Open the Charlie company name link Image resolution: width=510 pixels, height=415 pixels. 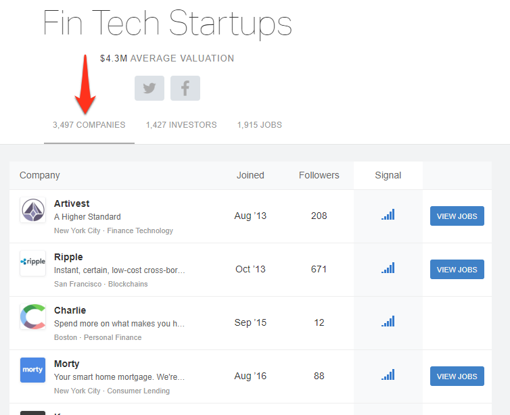[70, 310]
